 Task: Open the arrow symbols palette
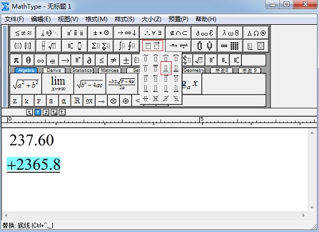[127, 33]
